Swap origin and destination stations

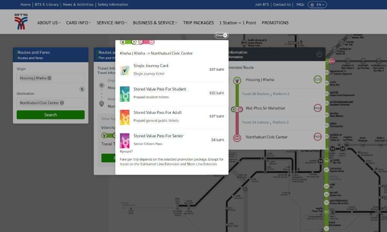click(82, 89)
